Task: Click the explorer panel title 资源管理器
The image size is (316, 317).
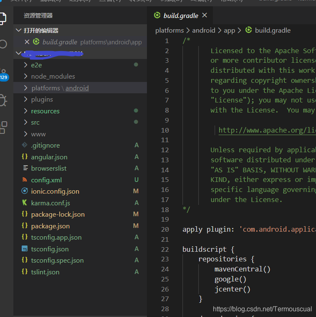Action: pyautogui.click(x=38, y=15)
